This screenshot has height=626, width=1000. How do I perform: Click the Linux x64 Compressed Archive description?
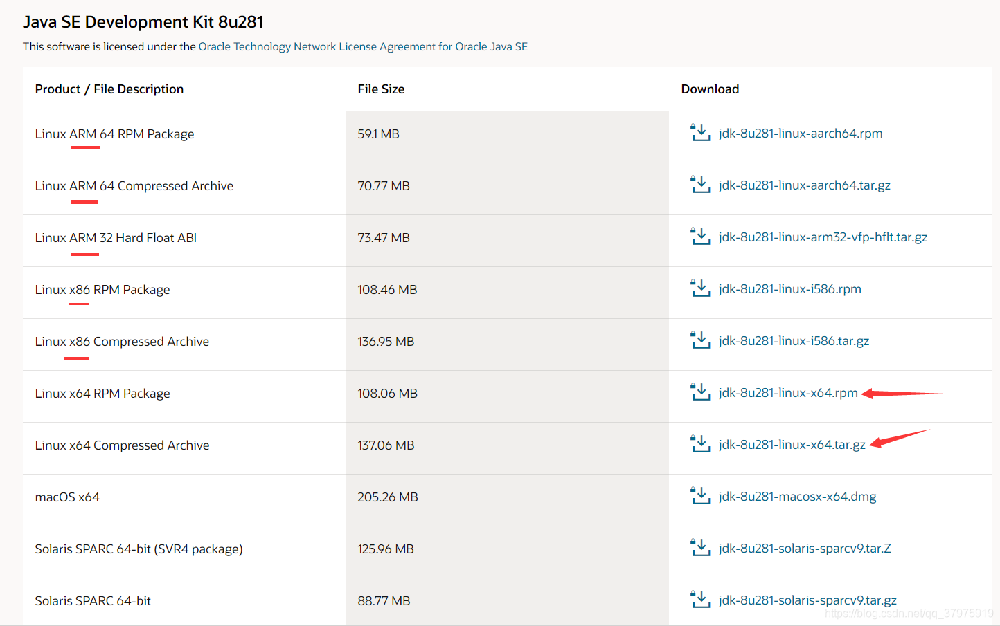coord(122,445)
